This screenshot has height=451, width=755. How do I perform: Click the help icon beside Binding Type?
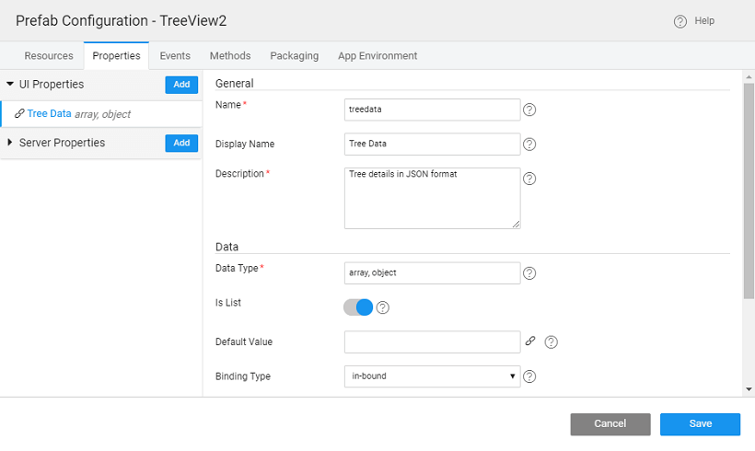tap(529, 376)
